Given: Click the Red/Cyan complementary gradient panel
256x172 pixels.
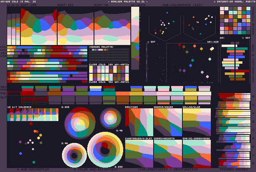Looking at the screenshot, I should pos(139,123).
